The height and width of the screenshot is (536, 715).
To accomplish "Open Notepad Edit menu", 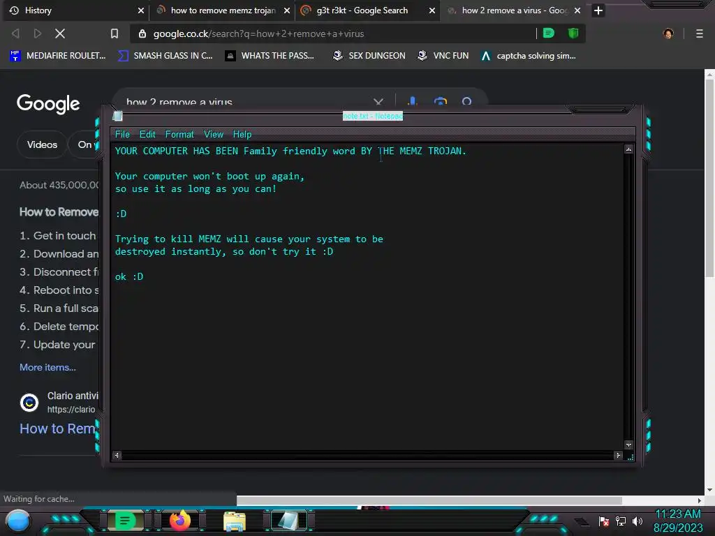I will pos(147,135).
